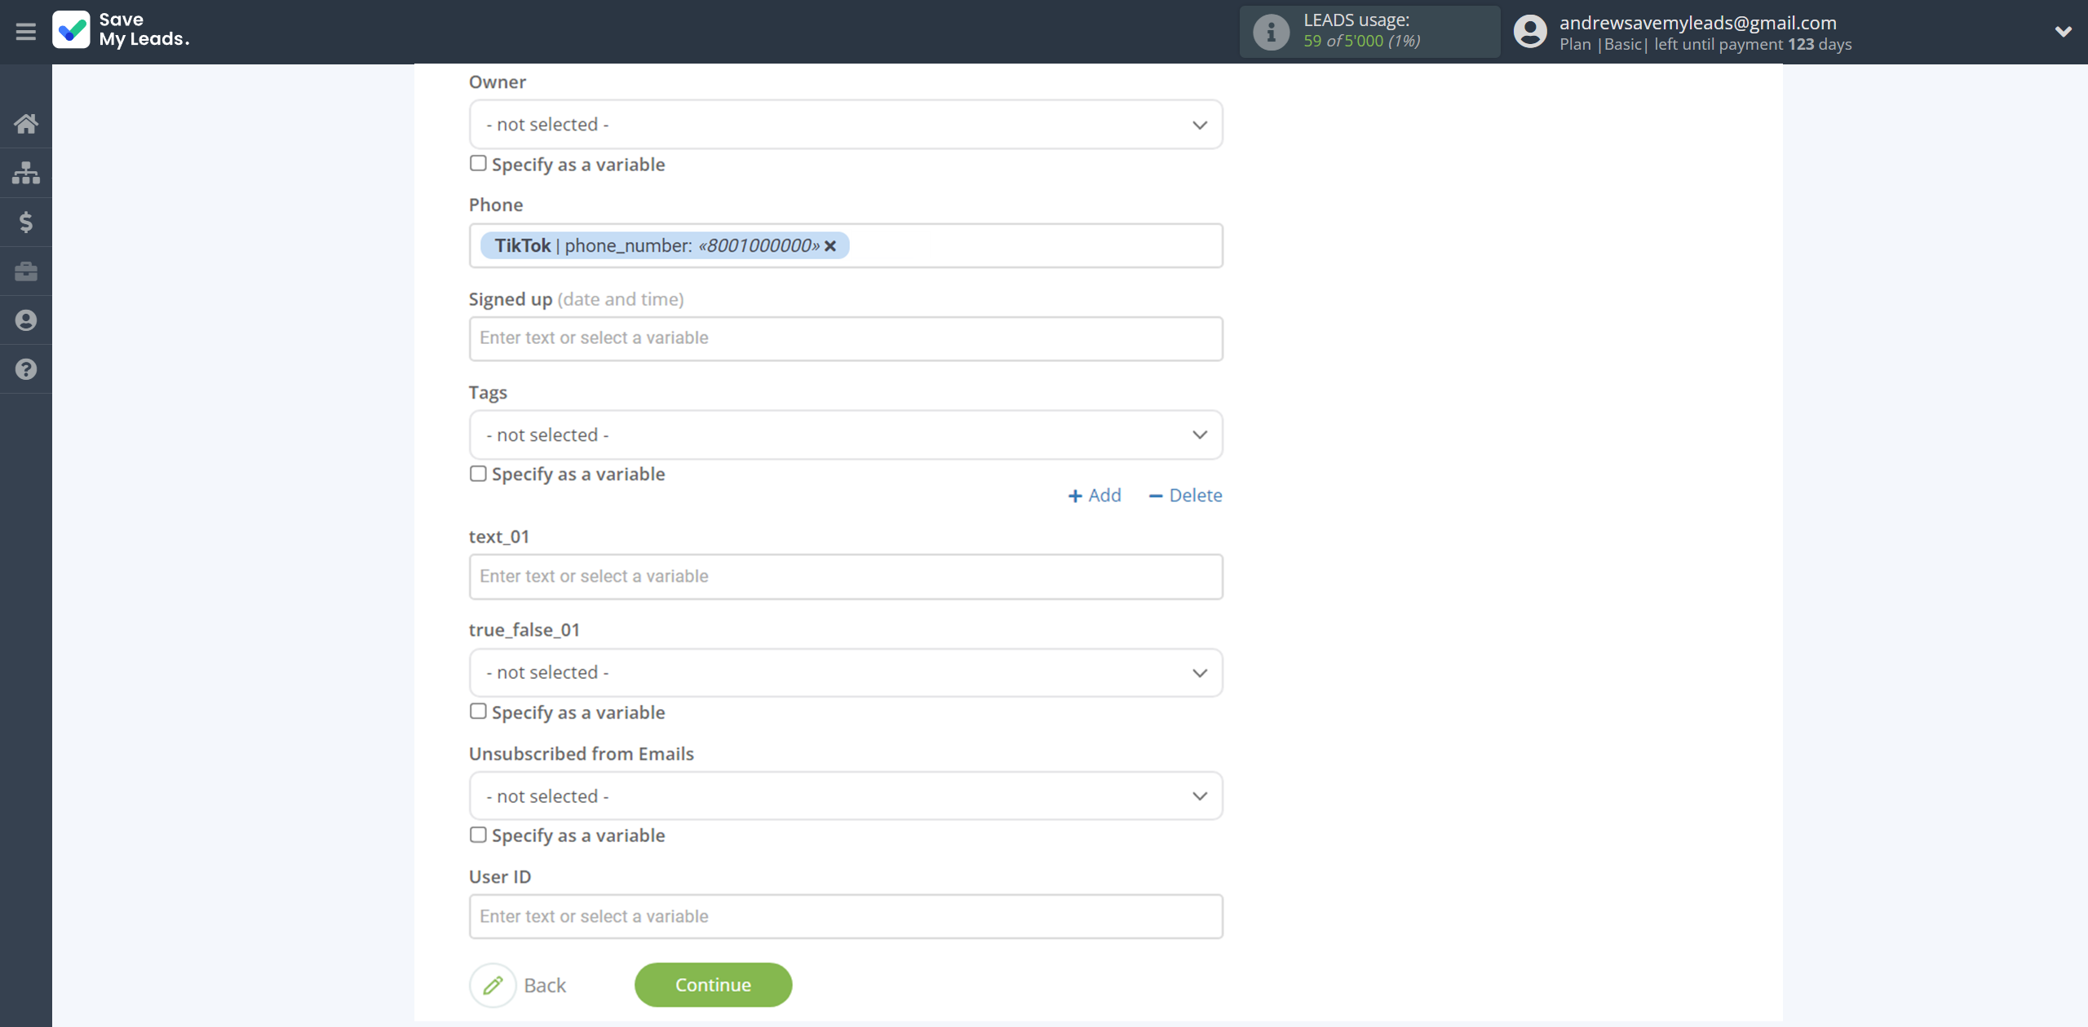Viewport: 2088px width, 1027px height.
Task: Tick Specify as a variable under true_false_01
Action: tap(478, 712)
